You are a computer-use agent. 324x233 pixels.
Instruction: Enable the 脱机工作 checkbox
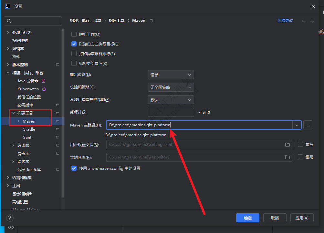coord(74,35)
